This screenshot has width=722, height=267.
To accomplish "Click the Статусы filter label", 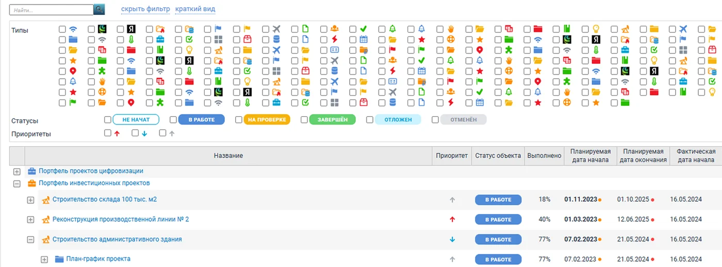I will pos(25,121).
